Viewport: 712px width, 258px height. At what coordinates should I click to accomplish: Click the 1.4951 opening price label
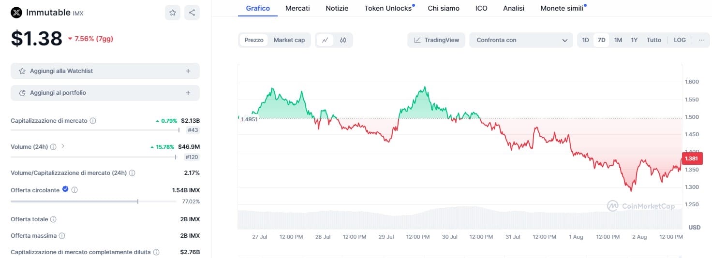click(x=250, y=119)
